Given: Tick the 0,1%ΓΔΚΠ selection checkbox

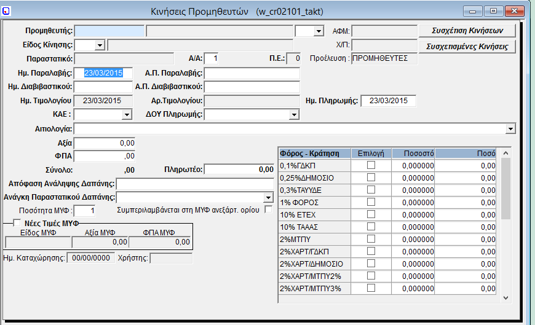Looking at the screenshot, I should point(371,165).
